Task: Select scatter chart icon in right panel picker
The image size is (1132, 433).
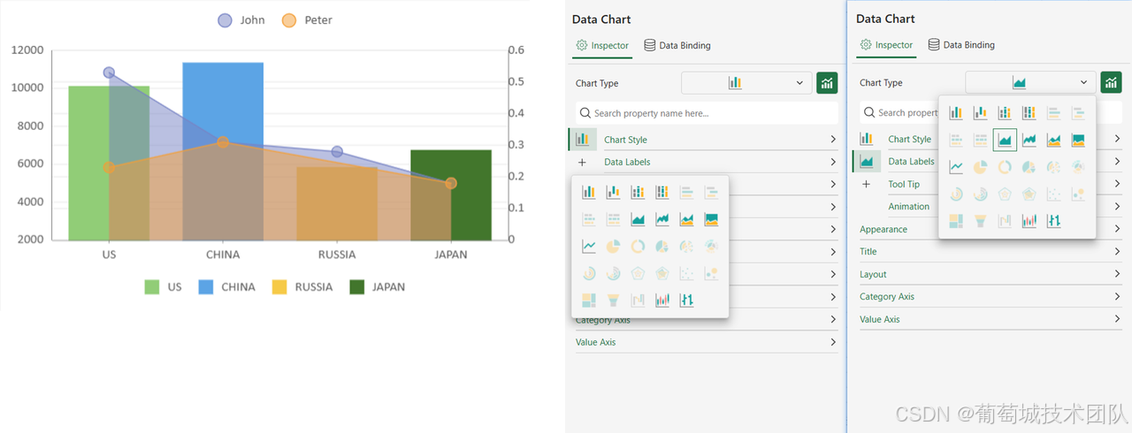Action: tap(1054, 194)
